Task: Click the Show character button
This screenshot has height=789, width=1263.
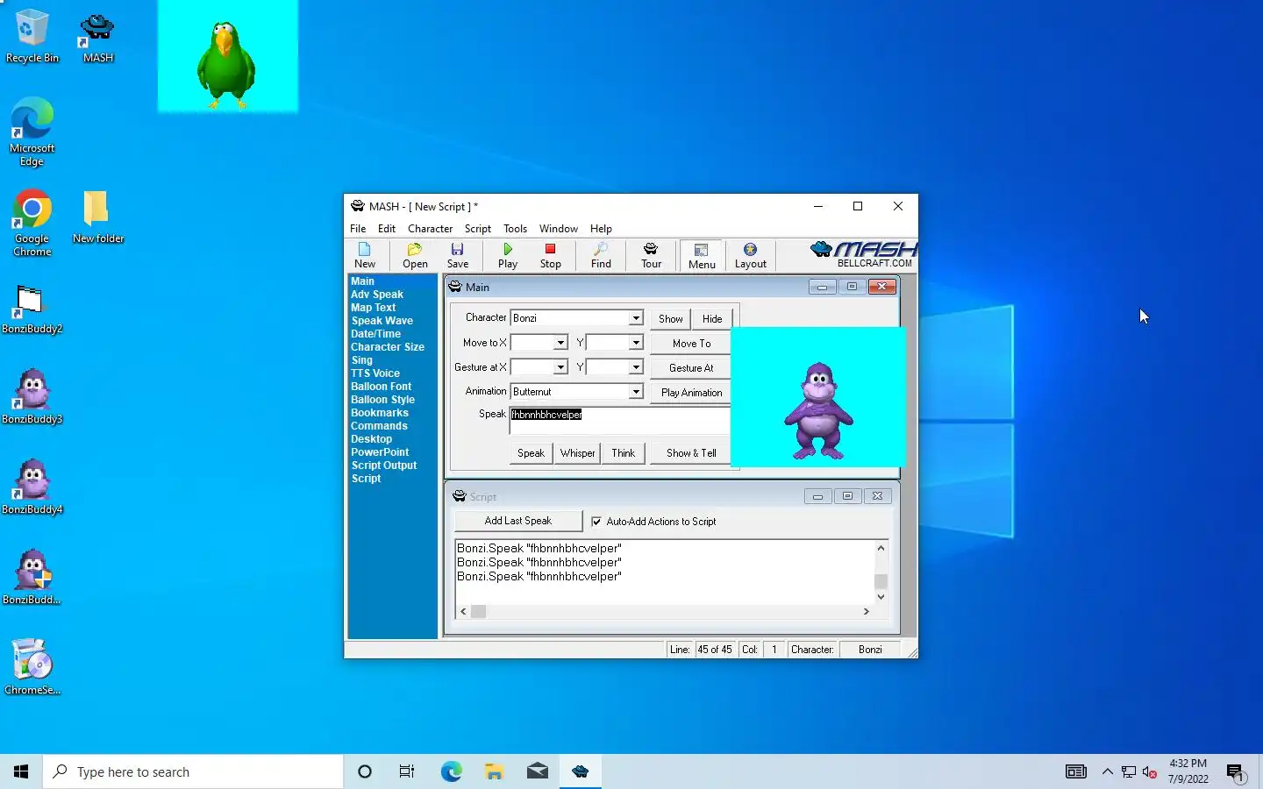Action: tap(670, 319)
